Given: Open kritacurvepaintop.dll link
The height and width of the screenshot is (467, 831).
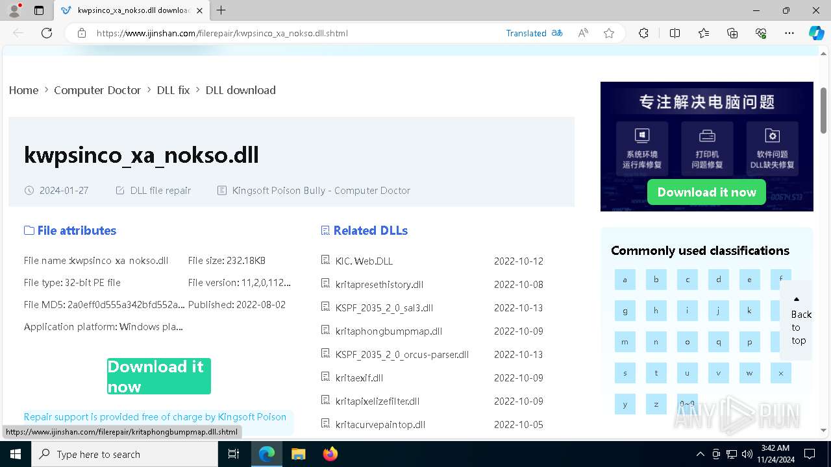Looking at the screenshot, I should [380, 424].
